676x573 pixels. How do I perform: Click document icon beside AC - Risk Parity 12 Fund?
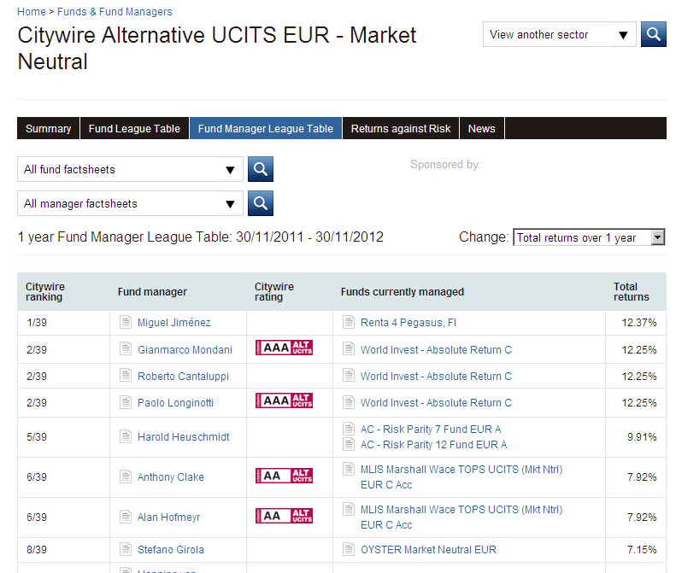pos(349,444)
